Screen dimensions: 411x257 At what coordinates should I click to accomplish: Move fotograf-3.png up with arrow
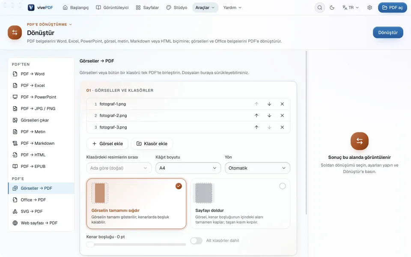click(256, 127)
